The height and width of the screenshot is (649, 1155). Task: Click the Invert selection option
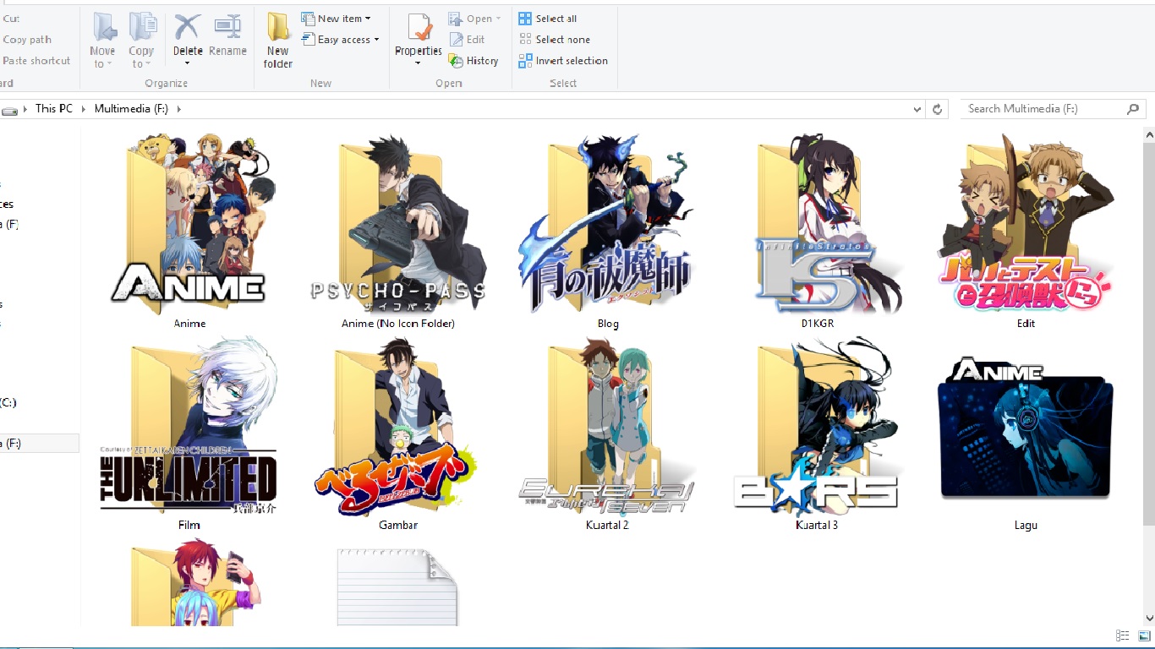tap(563, 61)
